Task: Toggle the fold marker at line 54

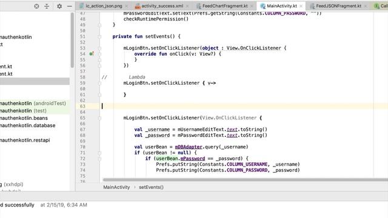Action: coord(99,54)
